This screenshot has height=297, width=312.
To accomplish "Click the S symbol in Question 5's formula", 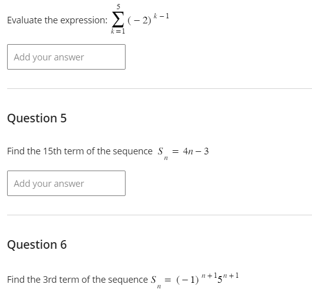I will tap(161, 151).
